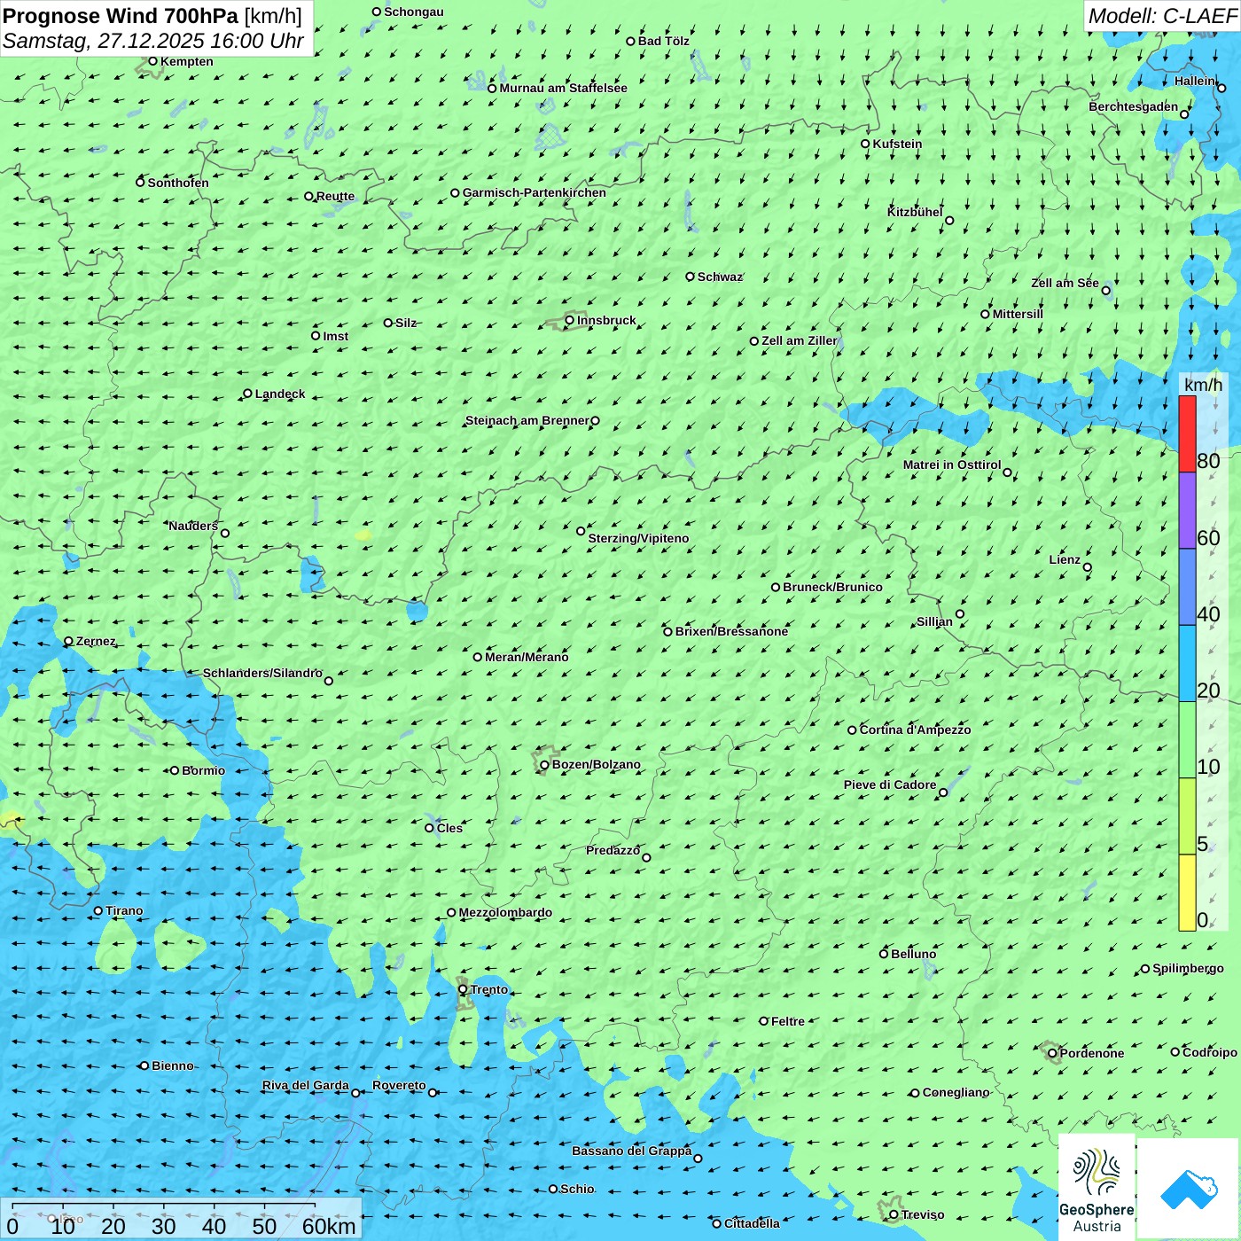Click the 'Pieve di Cadore' label
The height and width of the screenshot is (1241, 1241).
tap(890, 784)
